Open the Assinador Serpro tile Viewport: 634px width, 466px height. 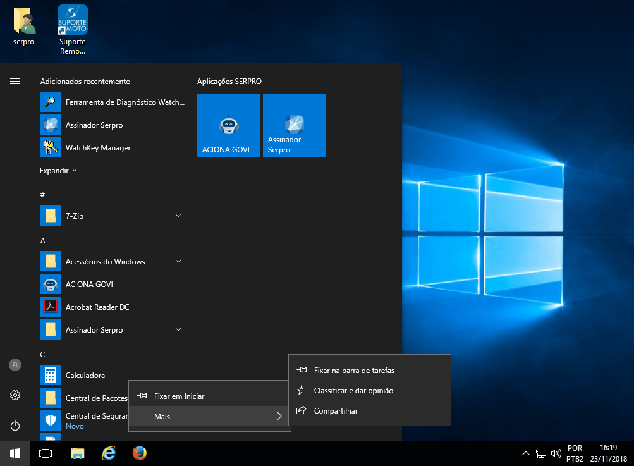tap(294, 126)
